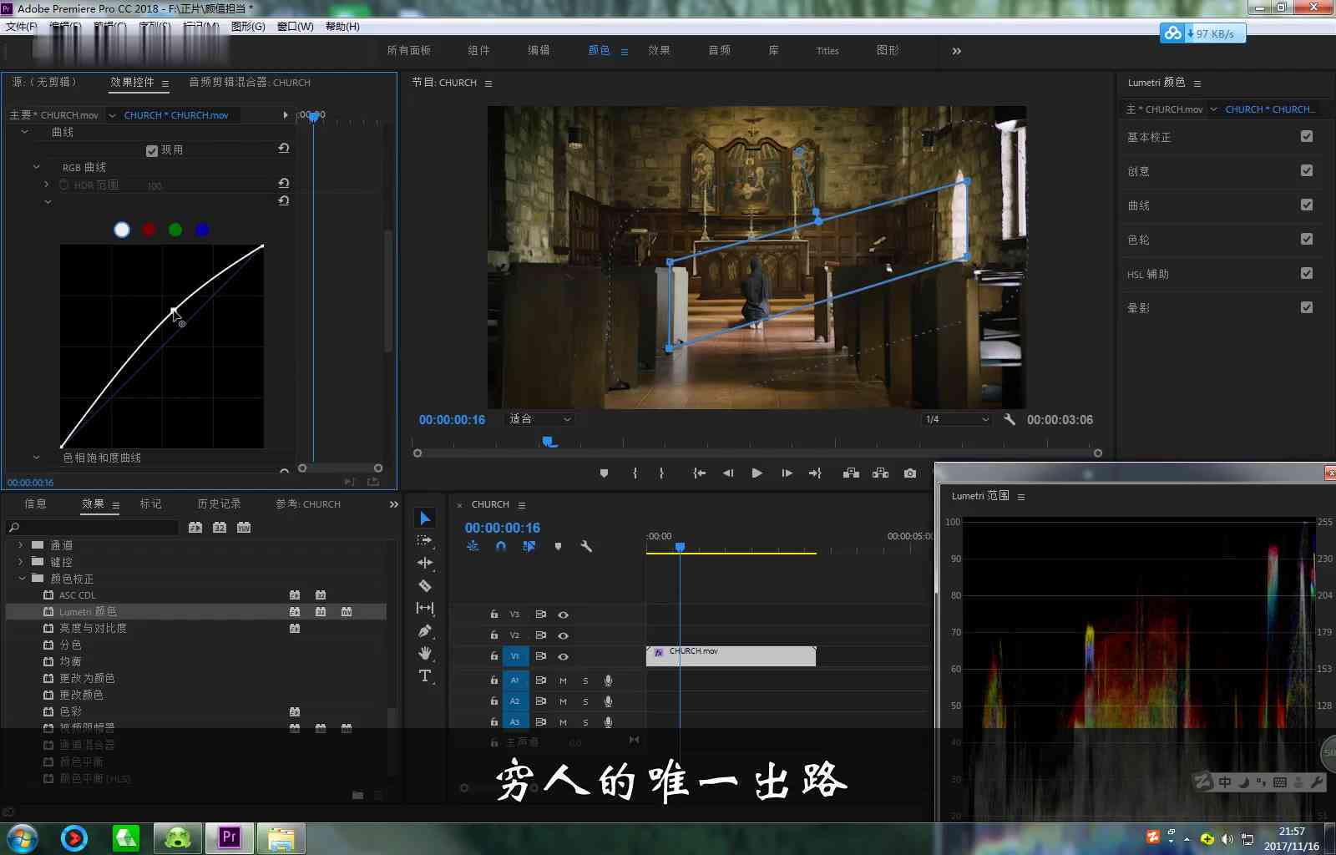Hide track V3 with eye icon
Viewport: 1336px width, 855px height.
[x=564, y=615]
